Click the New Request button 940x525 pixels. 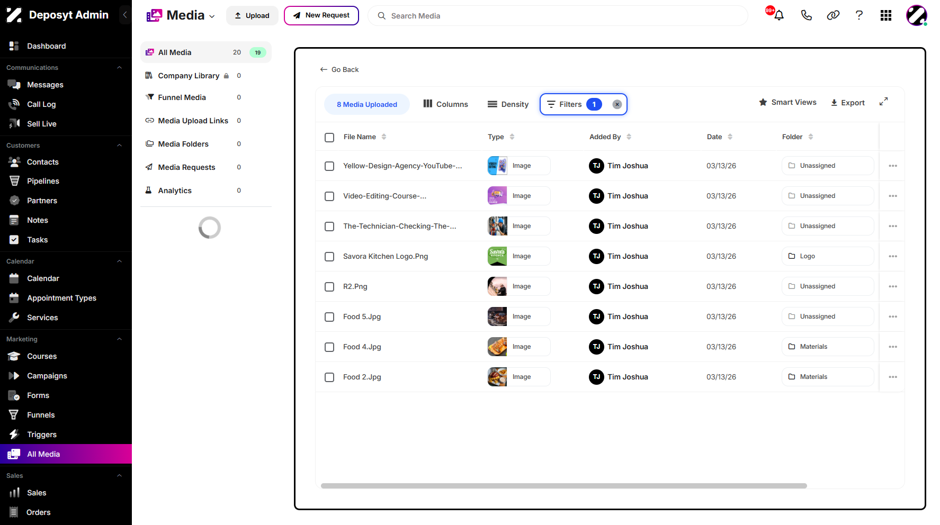(321, 15)
